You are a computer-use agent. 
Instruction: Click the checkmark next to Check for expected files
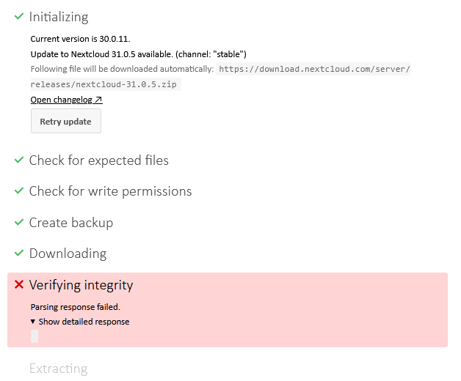point(19,160)
